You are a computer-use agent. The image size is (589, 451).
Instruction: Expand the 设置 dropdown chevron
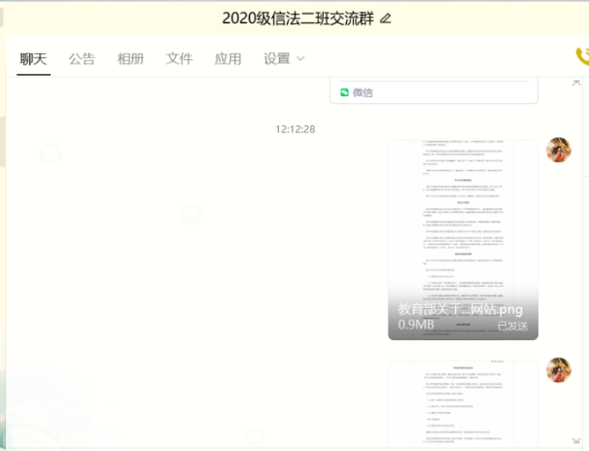(300, 58)
